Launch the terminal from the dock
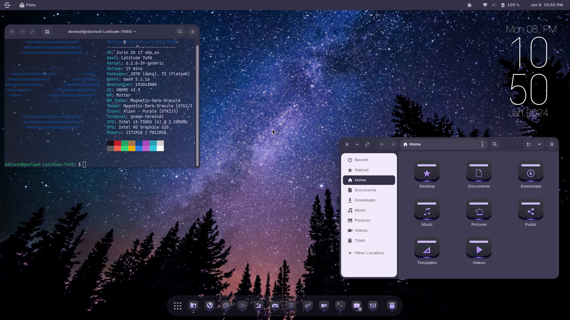Image resolution: width=570 pixels, height=320 pixels. 340,305
